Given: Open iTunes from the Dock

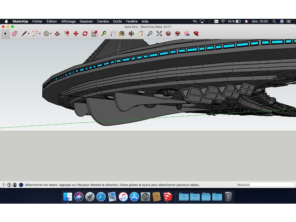Looking at the screenshot, I should [123, 197].
